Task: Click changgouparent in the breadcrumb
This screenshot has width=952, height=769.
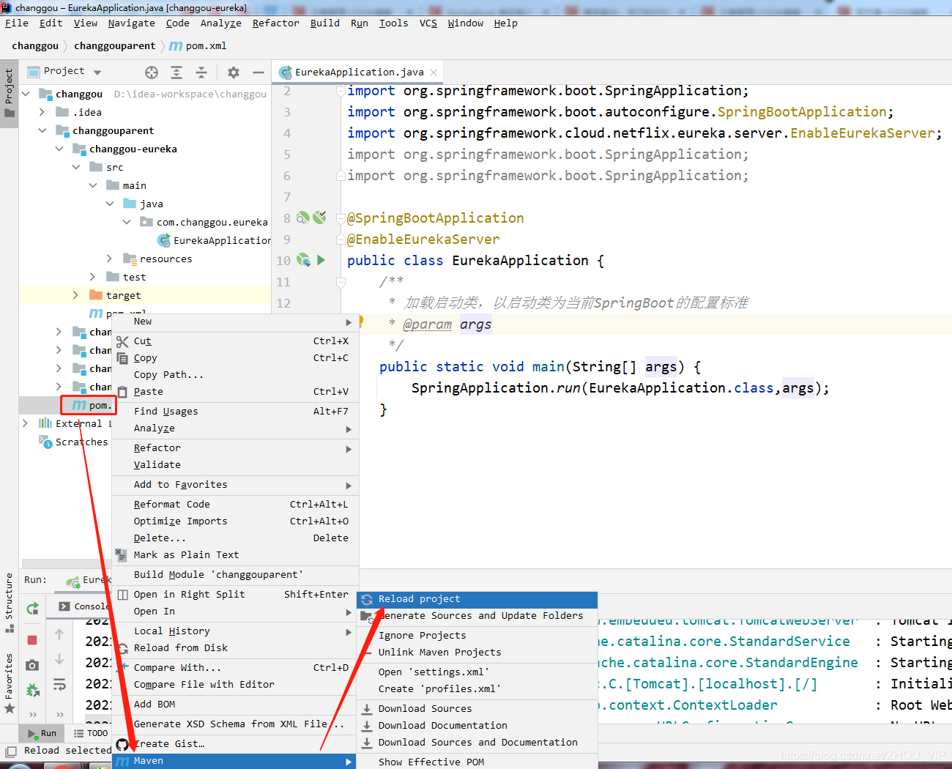Action: pos(115,45)
